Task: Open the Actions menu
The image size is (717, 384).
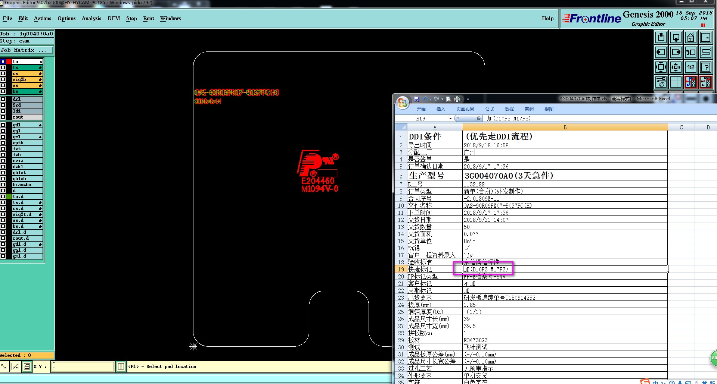Action: tap(43, 18)
